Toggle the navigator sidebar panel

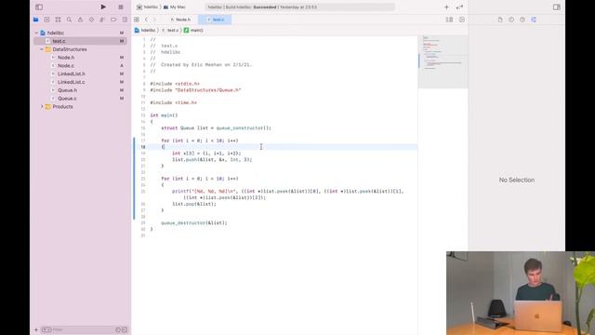39,7
